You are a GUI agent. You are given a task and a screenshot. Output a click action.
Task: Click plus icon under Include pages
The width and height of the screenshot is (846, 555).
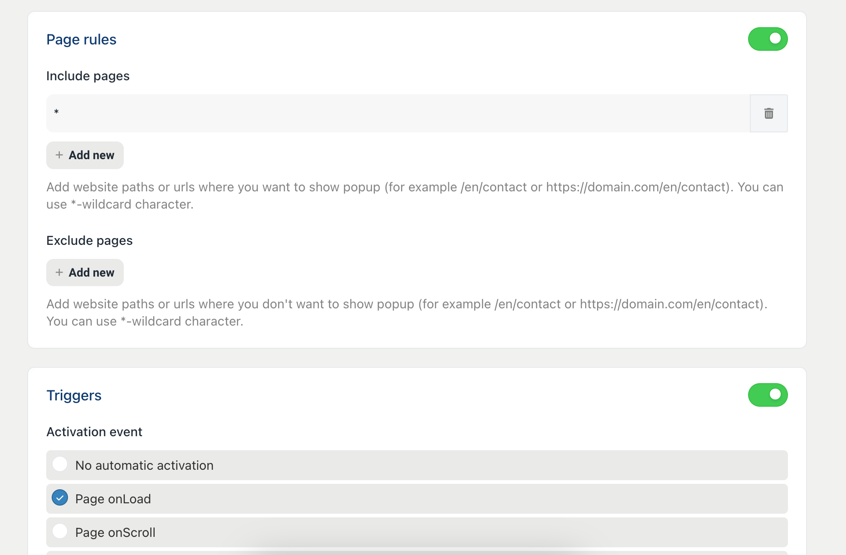tap(59, 155)
